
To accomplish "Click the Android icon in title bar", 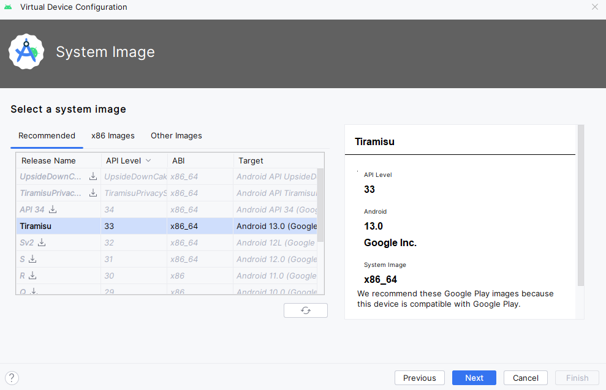I will (x=8, y=7).
